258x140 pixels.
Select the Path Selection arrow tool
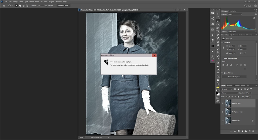pyautogui.click(x=218, y=77)
